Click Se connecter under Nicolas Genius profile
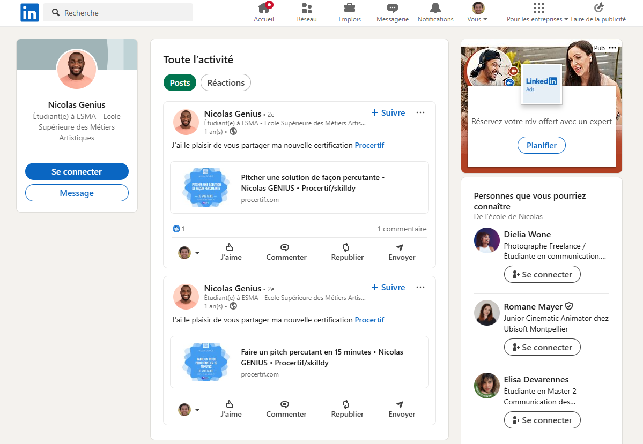 coord(77,171)
